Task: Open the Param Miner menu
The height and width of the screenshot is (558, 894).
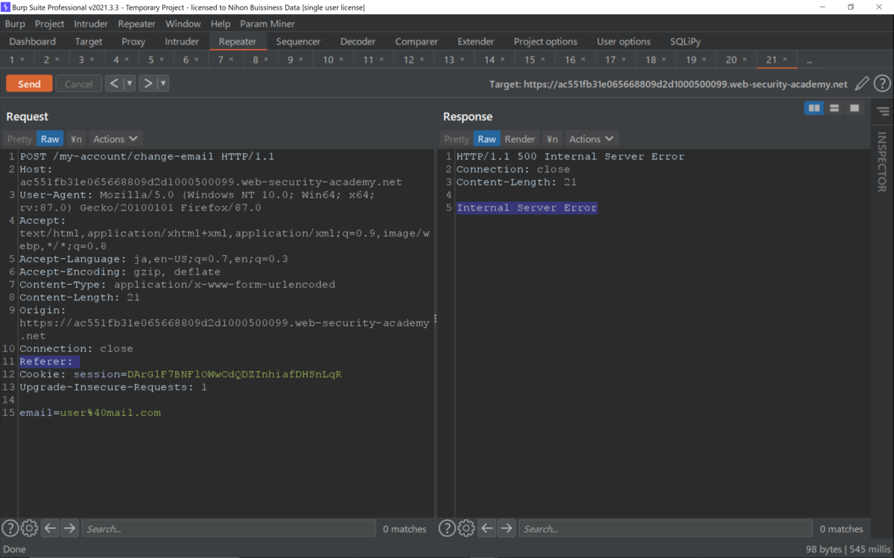Action: point(267,24)
